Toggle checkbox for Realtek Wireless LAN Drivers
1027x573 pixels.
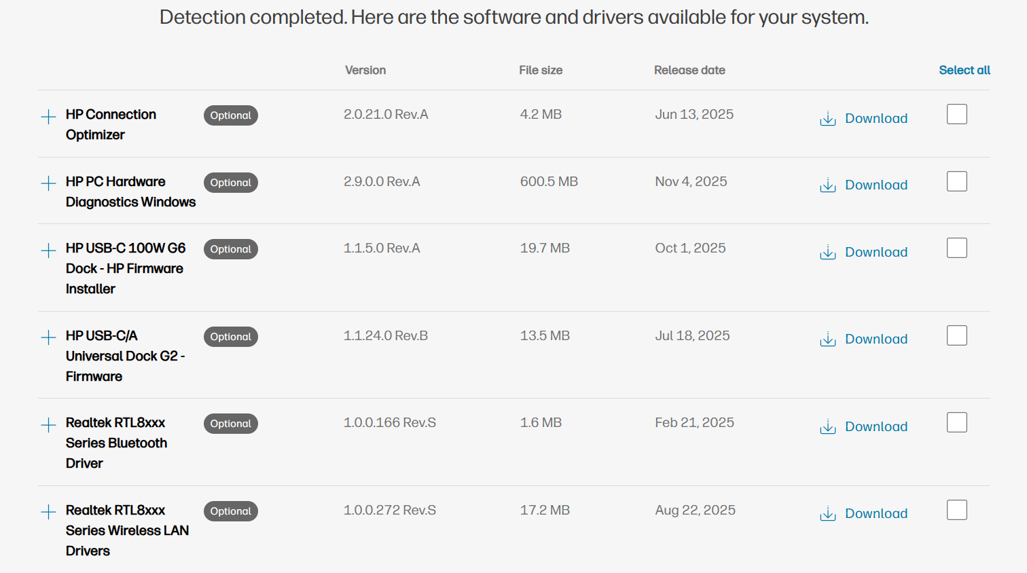956,510
